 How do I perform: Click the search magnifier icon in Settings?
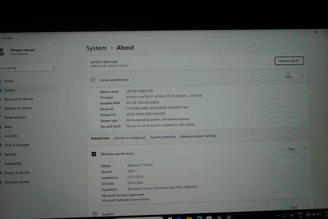(x=54, y=67)
